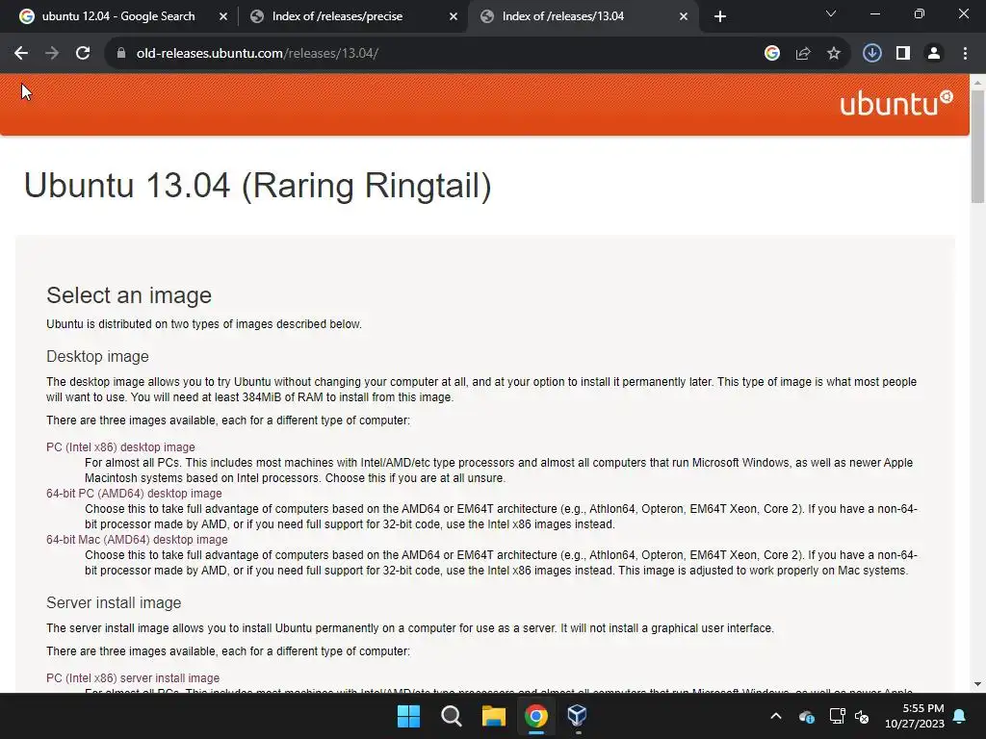Click the vertical scrollbar thumb
This screenshot has height=739, width=986.
977,146
